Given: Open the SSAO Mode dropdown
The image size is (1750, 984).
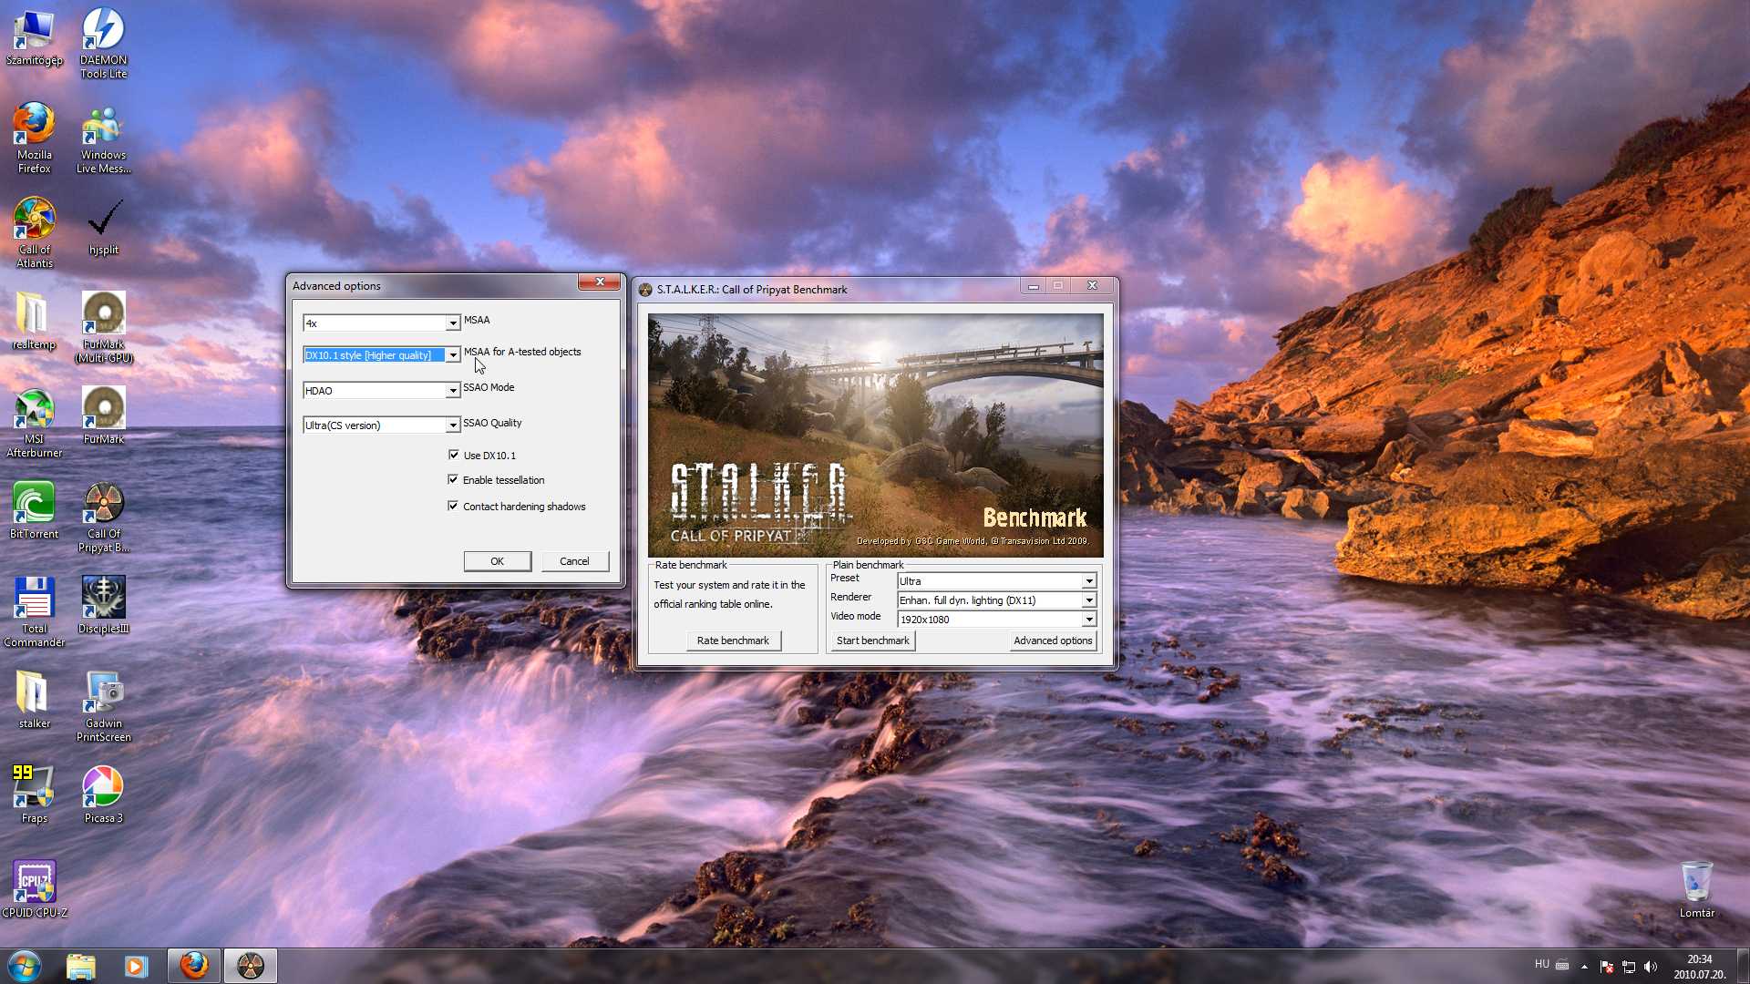Looking at the screenshot, I should (x=381, y=390).
